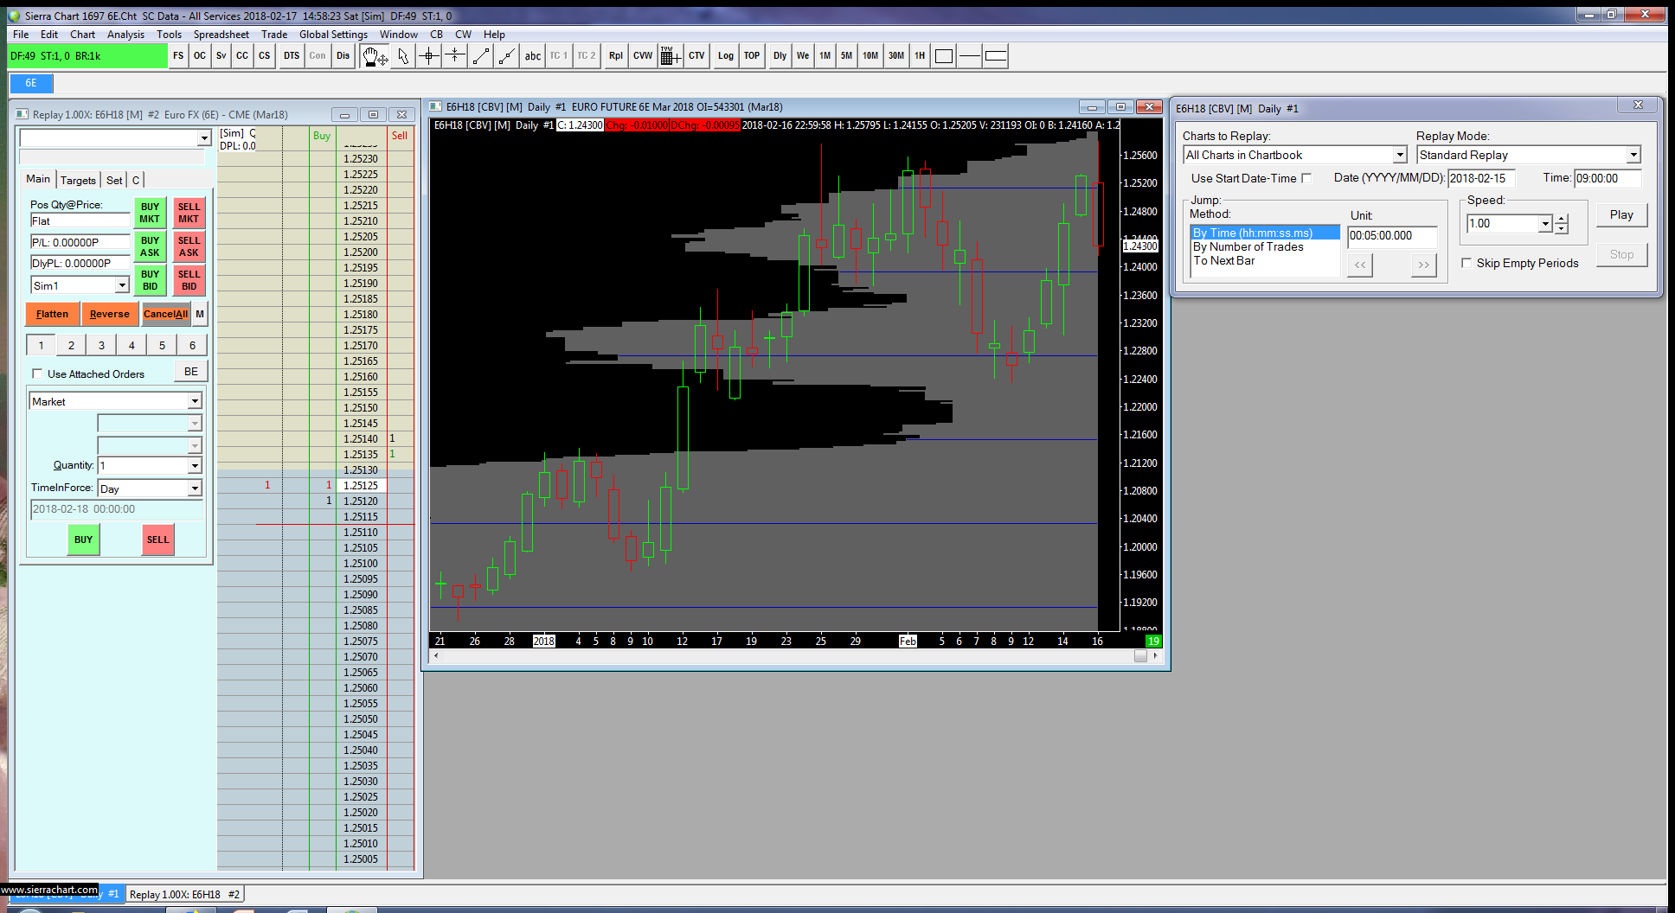Click the Flatten position button
This screenshot has height=913, width=1675.
(52, 314)
